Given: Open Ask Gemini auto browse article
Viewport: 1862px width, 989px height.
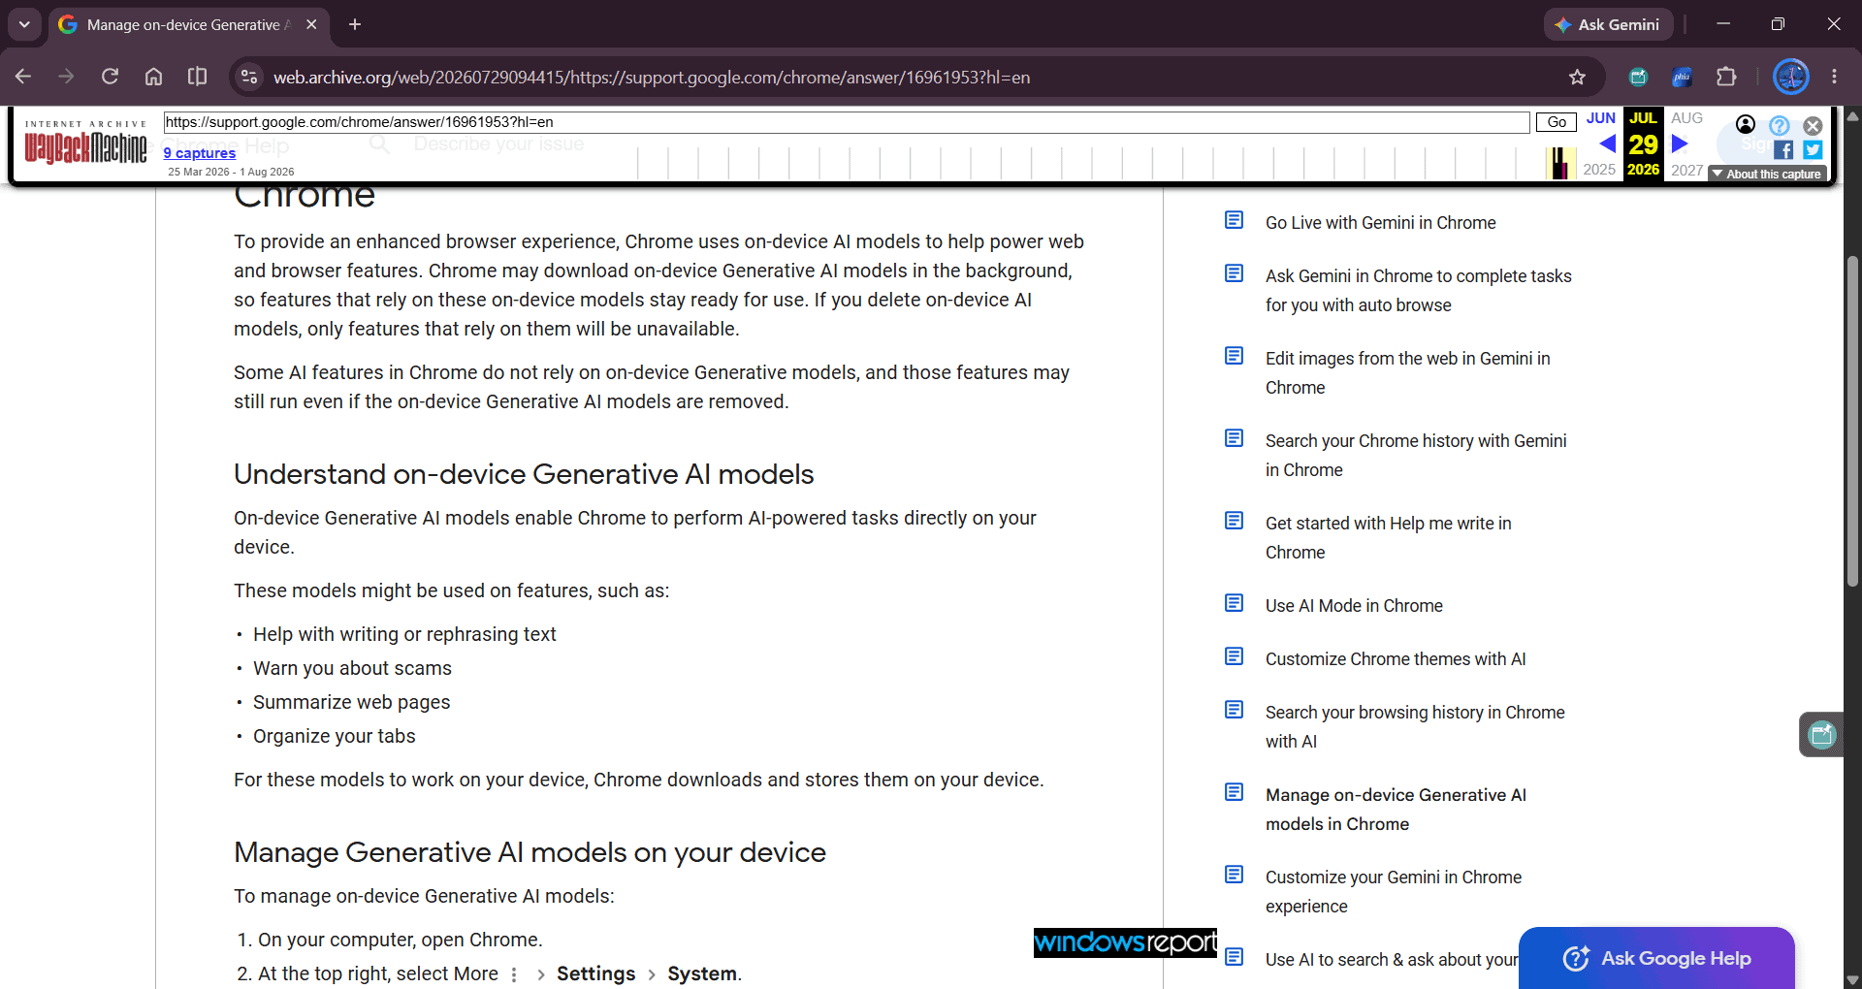Looking at the screenshot, I should 1419,291.
